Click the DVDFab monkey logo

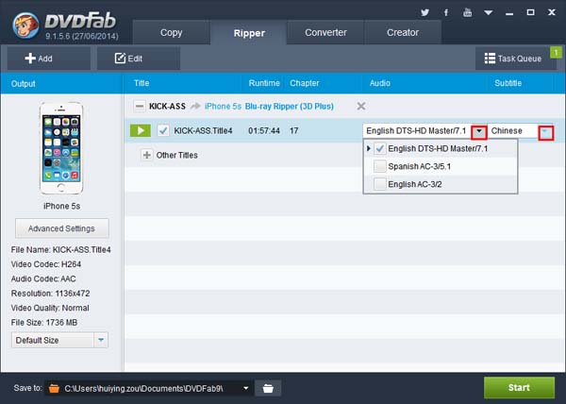click(x=25, y=25)
